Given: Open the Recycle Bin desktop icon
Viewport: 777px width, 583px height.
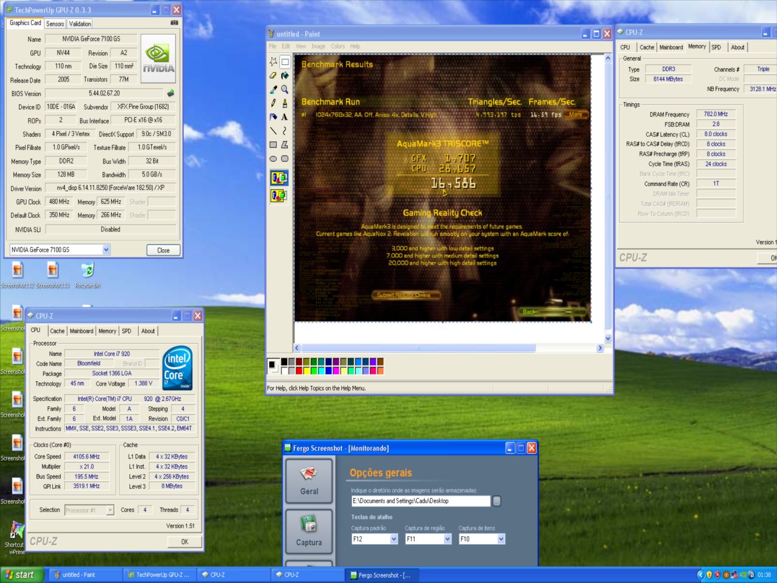Looking at the screenshot, I should 88,274.
